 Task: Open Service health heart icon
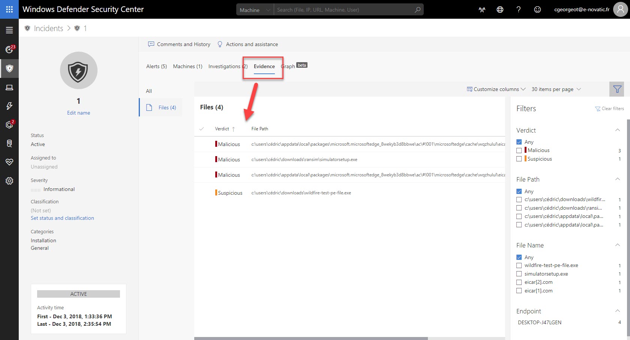click(x=9, y=162)
